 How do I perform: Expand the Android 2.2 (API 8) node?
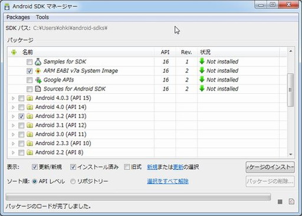pyautogui.click(x=13, y=153)
